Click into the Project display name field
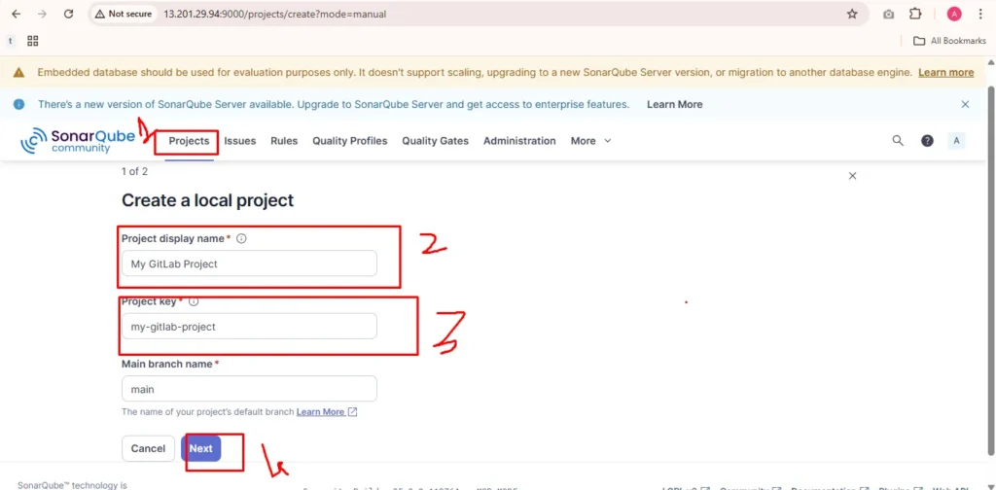996x490 pixels. [249, 263]
